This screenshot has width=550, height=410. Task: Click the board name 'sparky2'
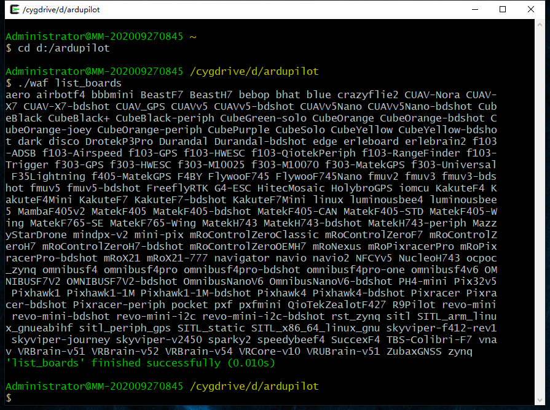click(229, 339)
